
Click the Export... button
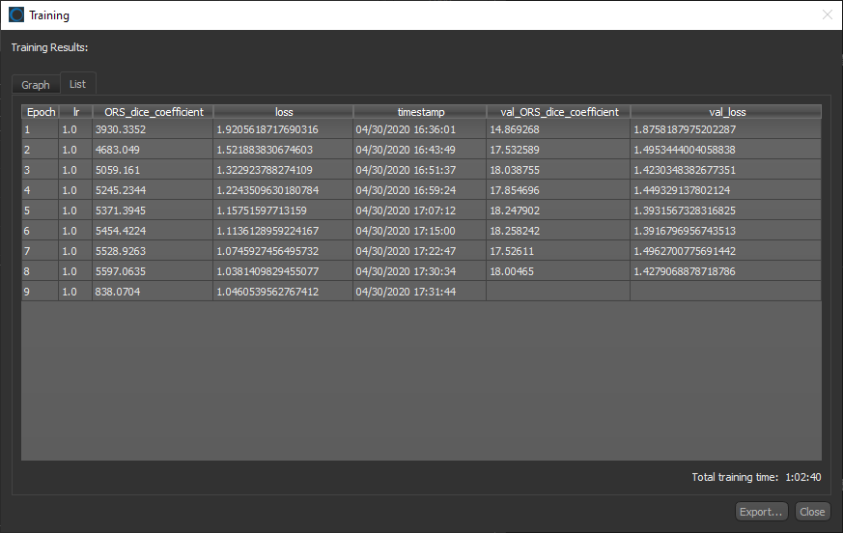click(761, 512)
